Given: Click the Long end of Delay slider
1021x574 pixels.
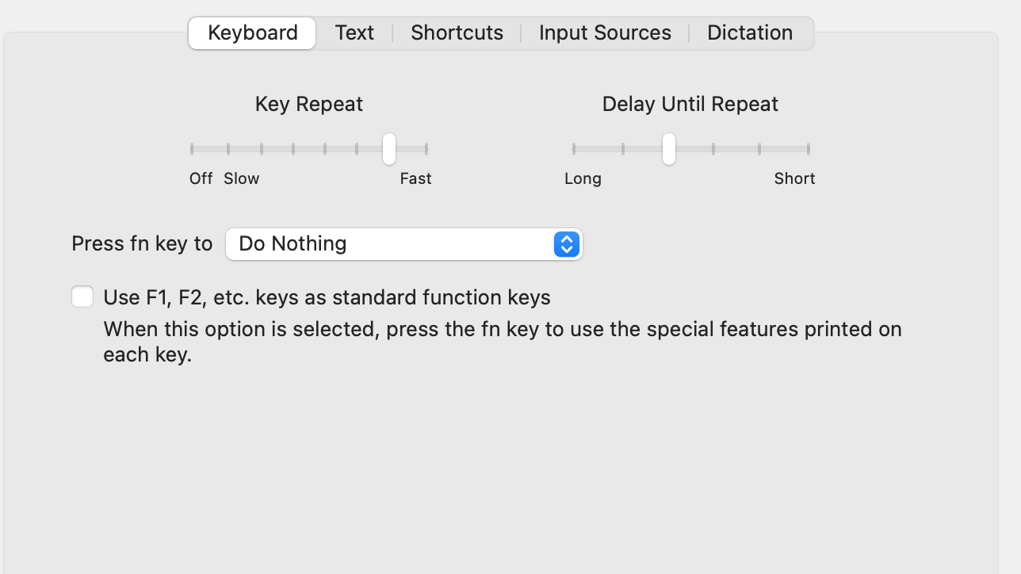Looking at the screenshot, I should pyautogui.click(x=573, y=148).
